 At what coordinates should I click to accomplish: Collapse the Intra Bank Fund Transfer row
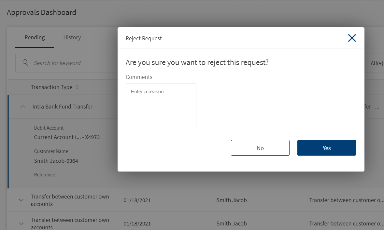[x=23, y=107]
